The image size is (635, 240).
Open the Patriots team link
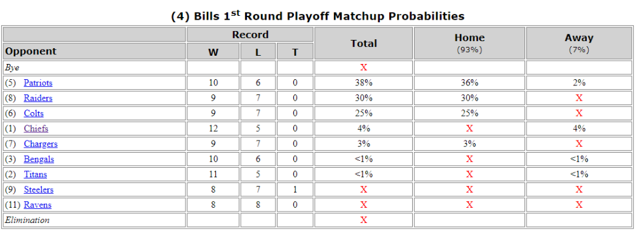coord(38,83)
